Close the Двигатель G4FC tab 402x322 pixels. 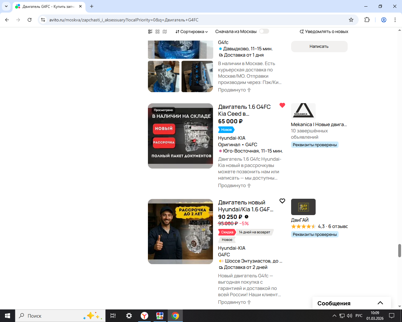81,6
